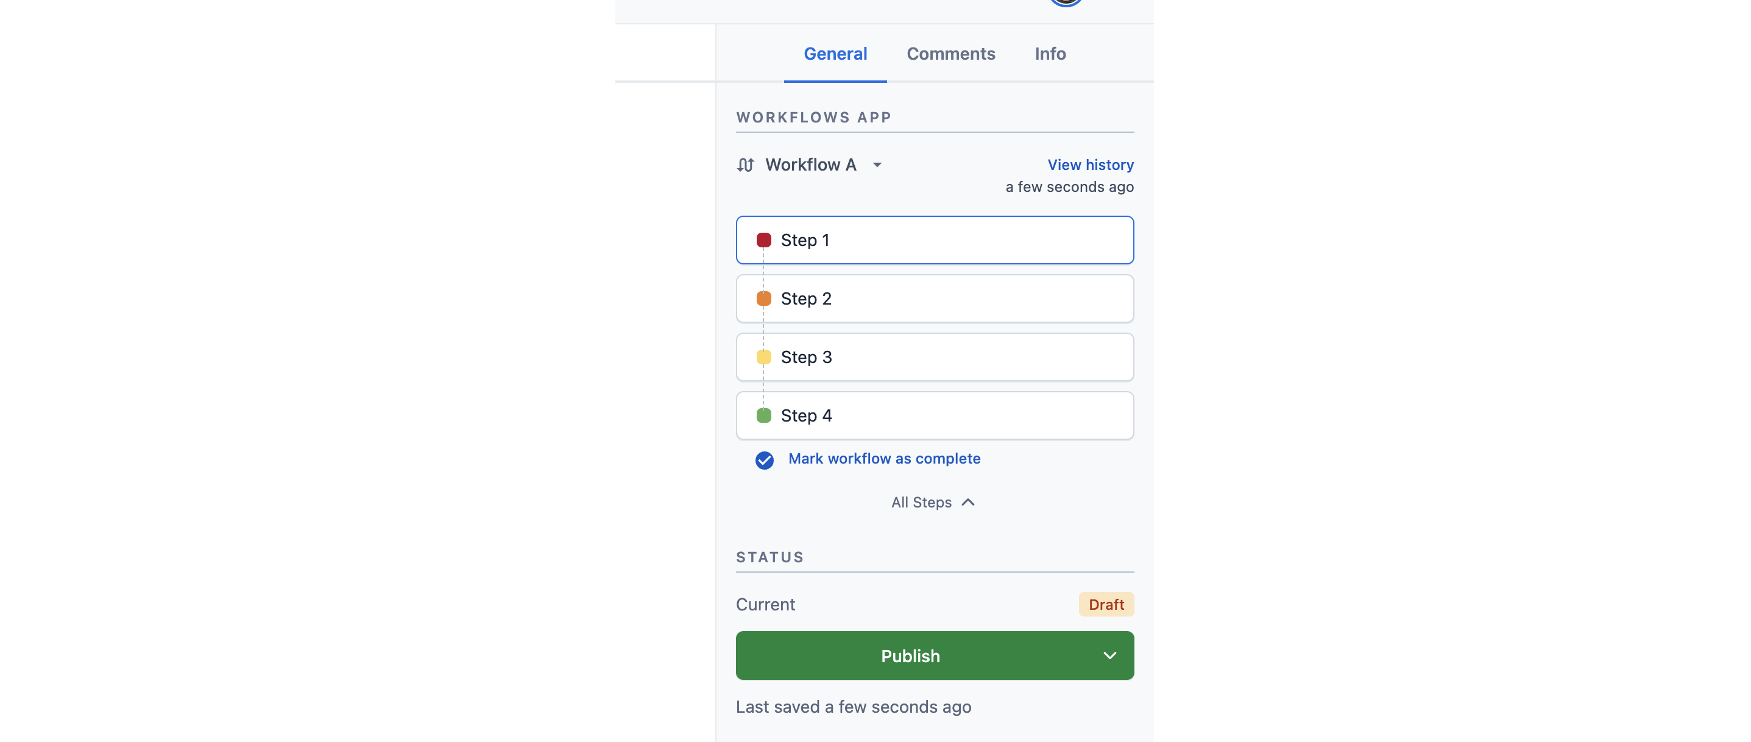Expand the Publish button options
This screenshot has width=1751, height=742.
click(1109, 656)
